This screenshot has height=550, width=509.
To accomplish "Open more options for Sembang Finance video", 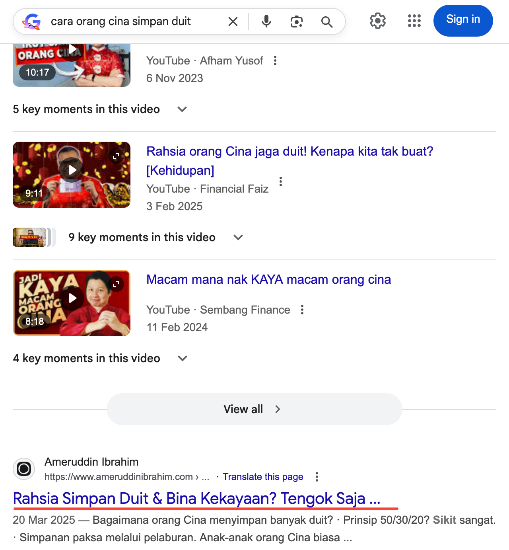I will click(x=302, y=310).
